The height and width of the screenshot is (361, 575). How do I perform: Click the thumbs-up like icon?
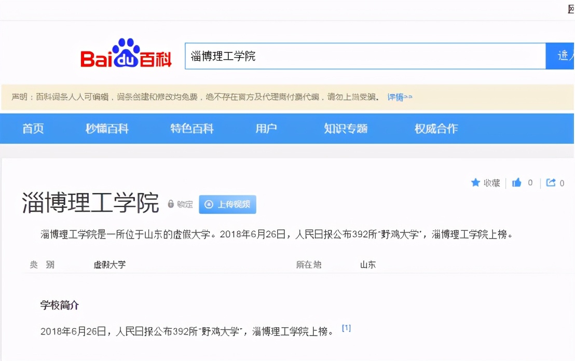pos(517,183)
